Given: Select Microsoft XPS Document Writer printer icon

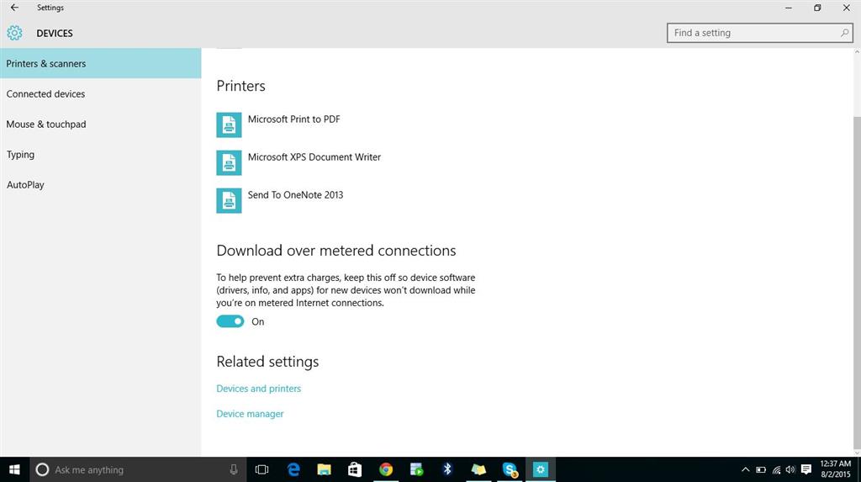Looking at the screenshot, I should (229, 162).
